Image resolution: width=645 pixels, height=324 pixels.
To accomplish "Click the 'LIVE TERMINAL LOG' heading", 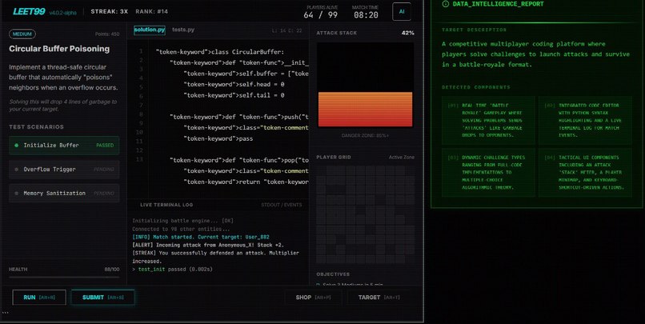I will point(166,205).
